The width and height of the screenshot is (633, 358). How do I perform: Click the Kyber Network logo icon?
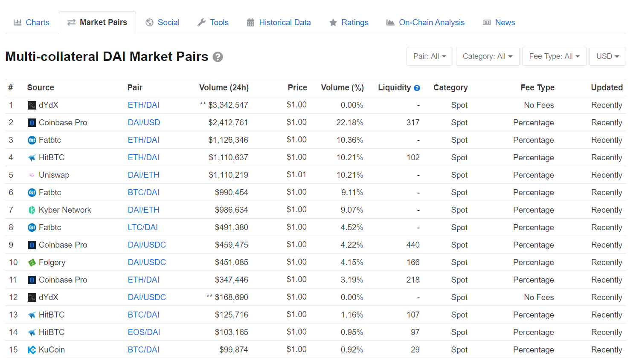(32, 210)
